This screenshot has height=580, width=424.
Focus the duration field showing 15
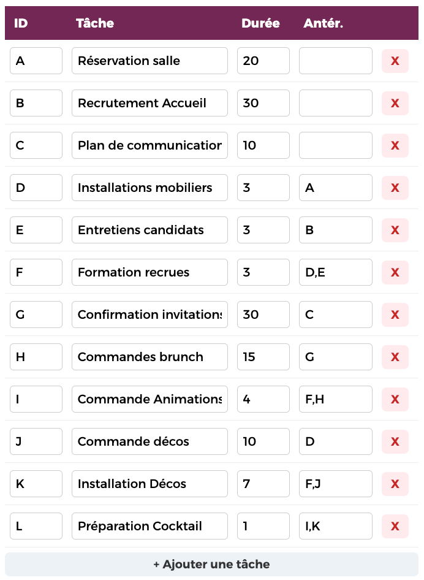pyautogui.click(x=263, y=357)
